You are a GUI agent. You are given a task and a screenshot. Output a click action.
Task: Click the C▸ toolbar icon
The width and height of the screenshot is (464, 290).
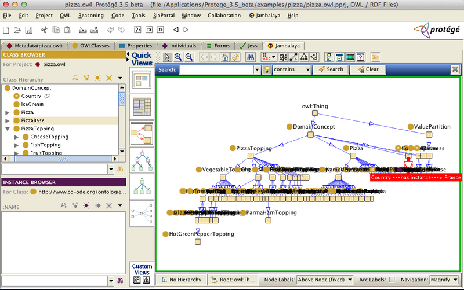pyautogui.click(x=149, y=30)
